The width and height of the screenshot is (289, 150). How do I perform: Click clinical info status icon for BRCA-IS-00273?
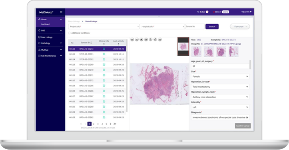pyautogui.click(x=104, y=49)
